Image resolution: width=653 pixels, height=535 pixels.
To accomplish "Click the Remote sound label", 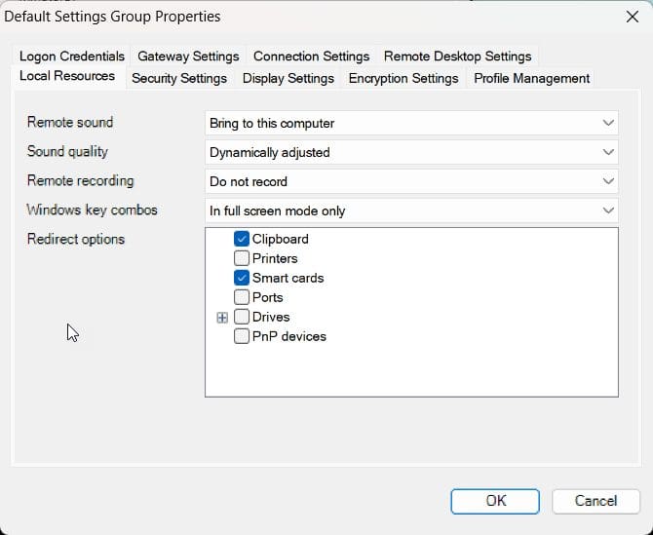I will tap(70, 123).
